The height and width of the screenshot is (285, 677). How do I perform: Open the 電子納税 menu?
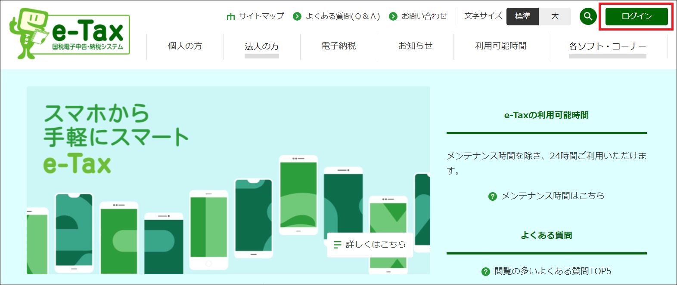click(338, 46)
